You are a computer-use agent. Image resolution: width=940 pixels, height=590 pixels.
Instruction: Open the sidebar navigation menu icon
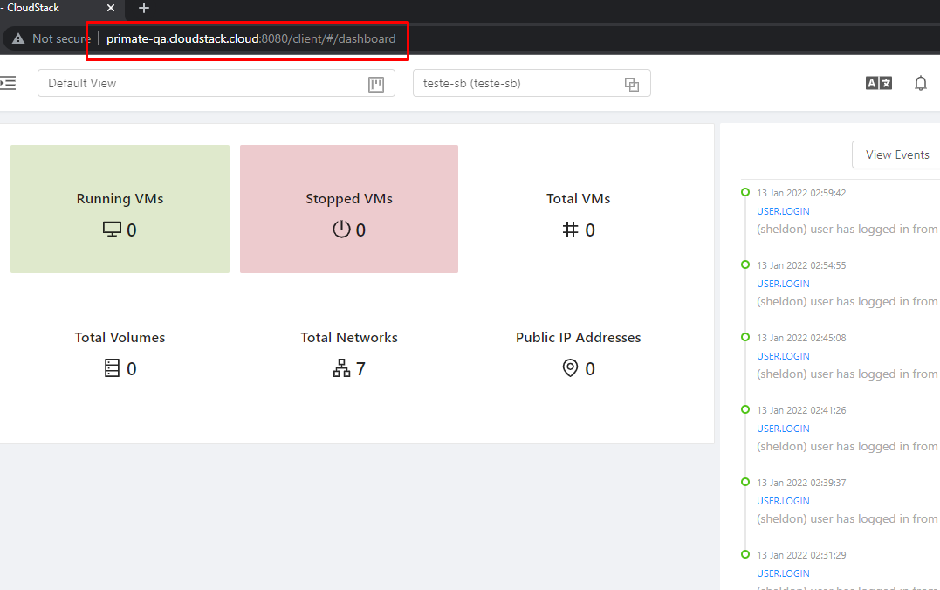tap(9, 83)
